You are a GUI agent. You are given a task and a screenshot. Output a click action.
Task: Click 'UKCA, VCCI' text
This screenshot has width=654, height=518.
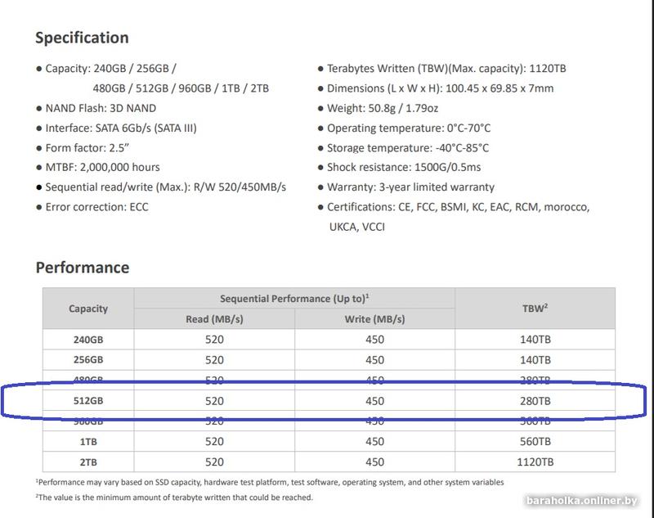[357, 227]
